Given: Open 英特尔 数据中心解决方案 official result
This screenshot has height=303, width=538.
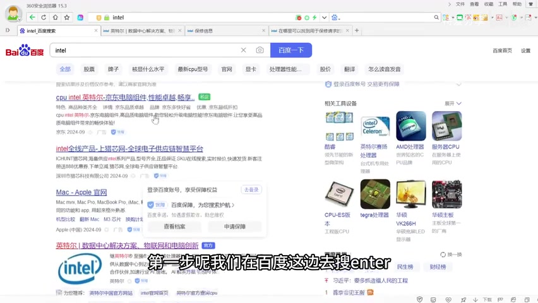Looking at the screenshot, I should point(127,246).
